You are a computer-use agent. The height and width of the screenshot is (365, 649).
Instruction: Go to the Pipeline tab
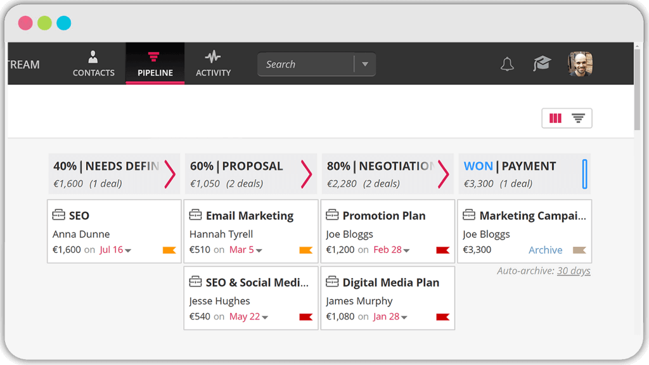click(x=155, y=63)
